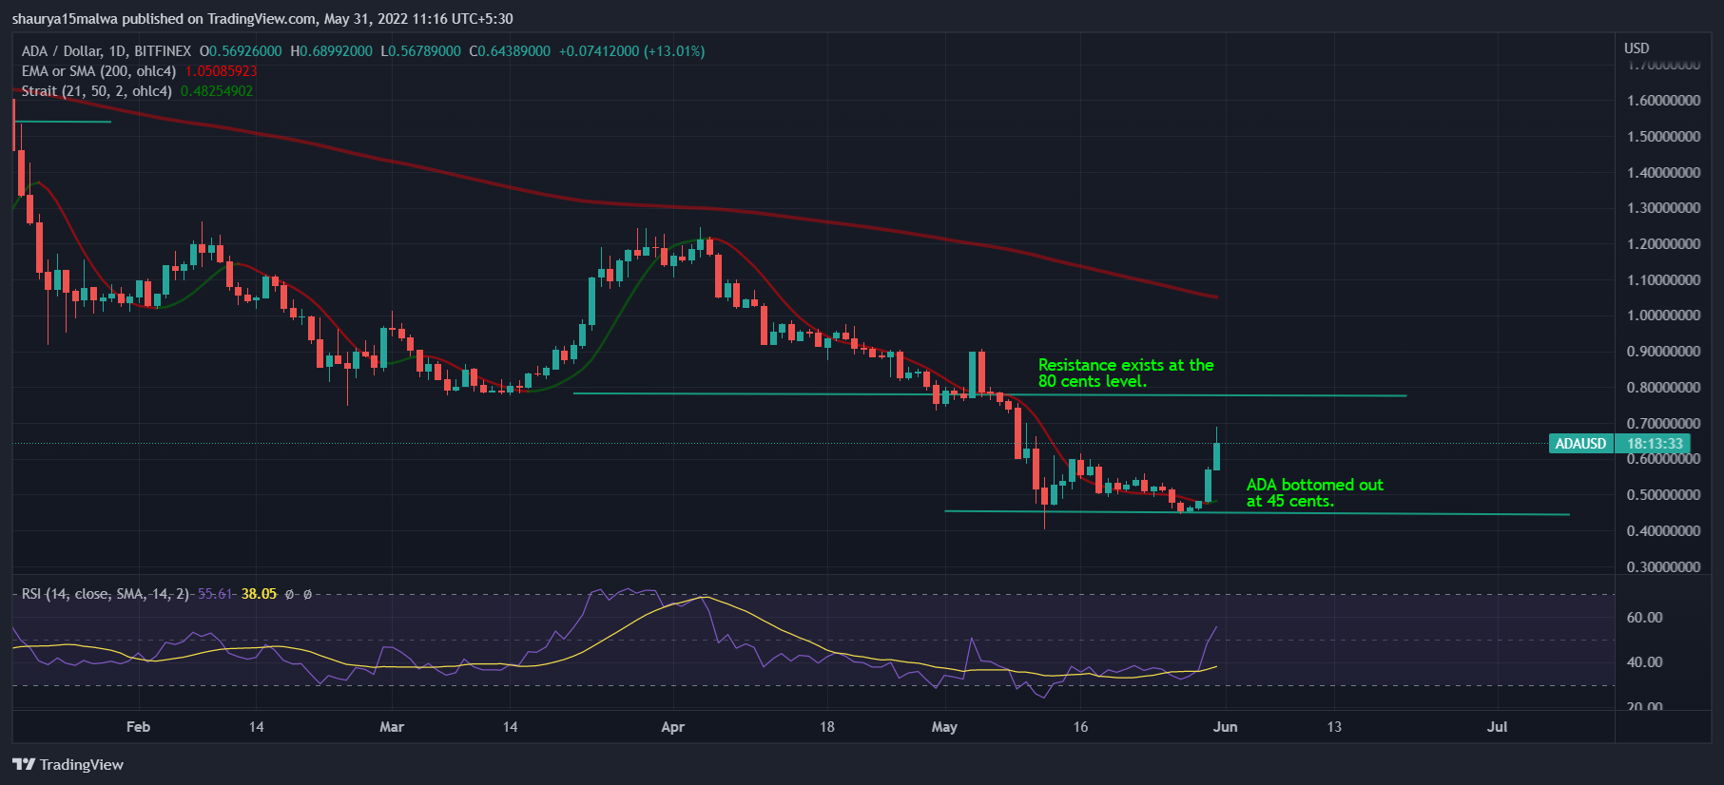The image size is (1724, 785).
Task: Click the USD currency label
Action: pos(1637,48)
